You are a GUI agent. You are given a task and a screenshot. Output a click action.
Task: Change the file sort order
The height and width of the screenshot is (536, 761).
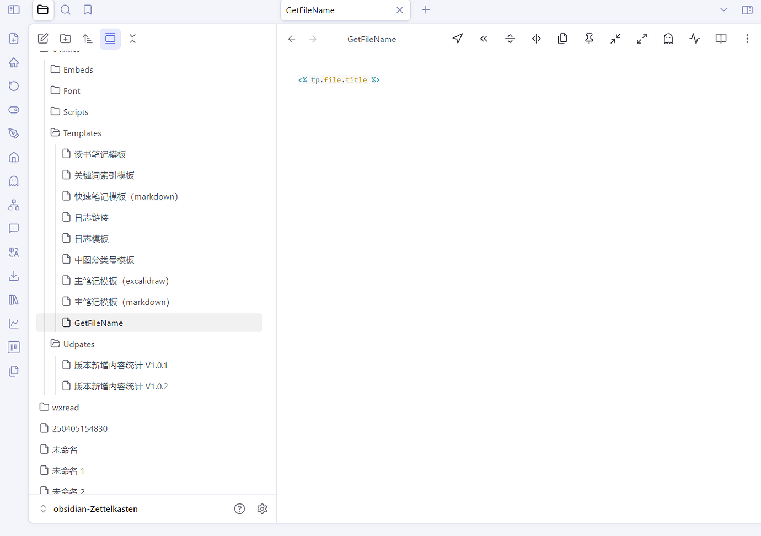pyautogui.click(x=88, y=39)
